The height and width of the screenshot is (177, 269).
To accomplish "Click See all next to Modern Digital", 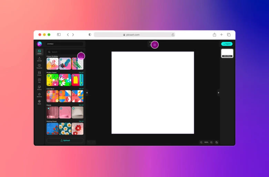I will (x=81, y=73).
